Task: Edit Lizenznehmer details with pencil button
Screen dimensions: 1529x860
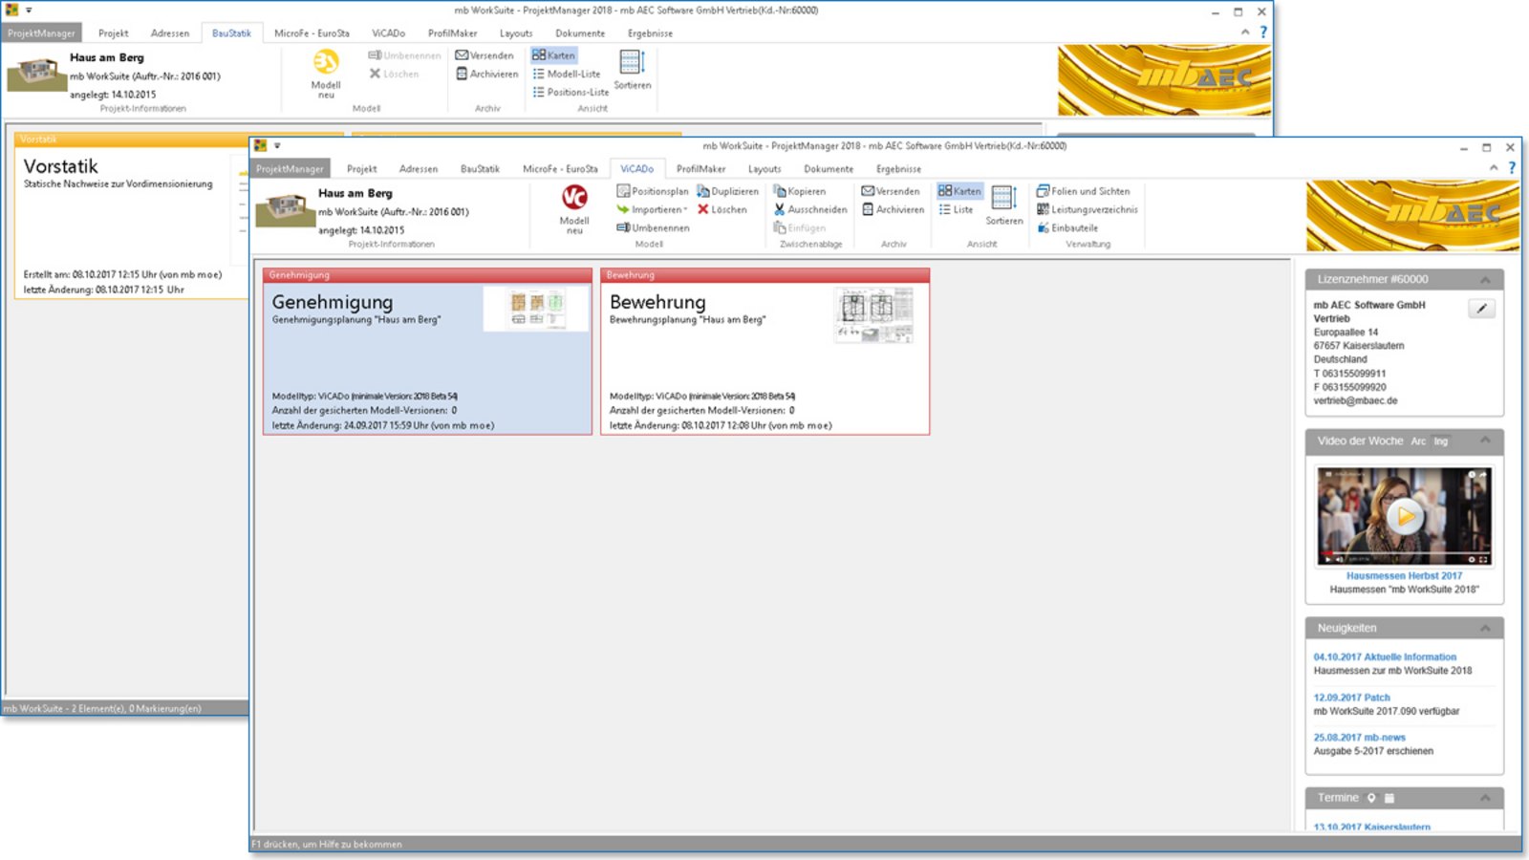Action: coord(1481,308)
